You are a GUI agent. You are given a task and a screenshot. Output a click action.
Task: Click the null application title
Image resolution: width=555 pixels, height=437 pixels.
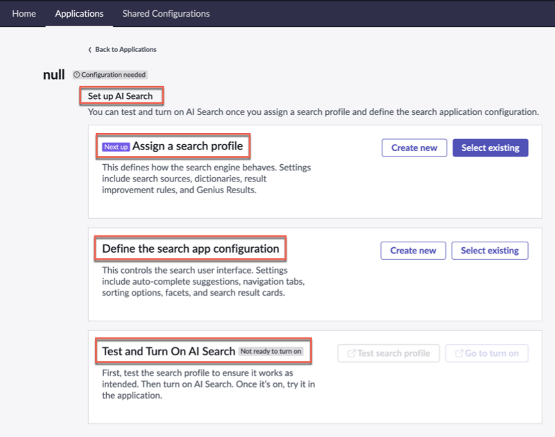coord(54,75)
